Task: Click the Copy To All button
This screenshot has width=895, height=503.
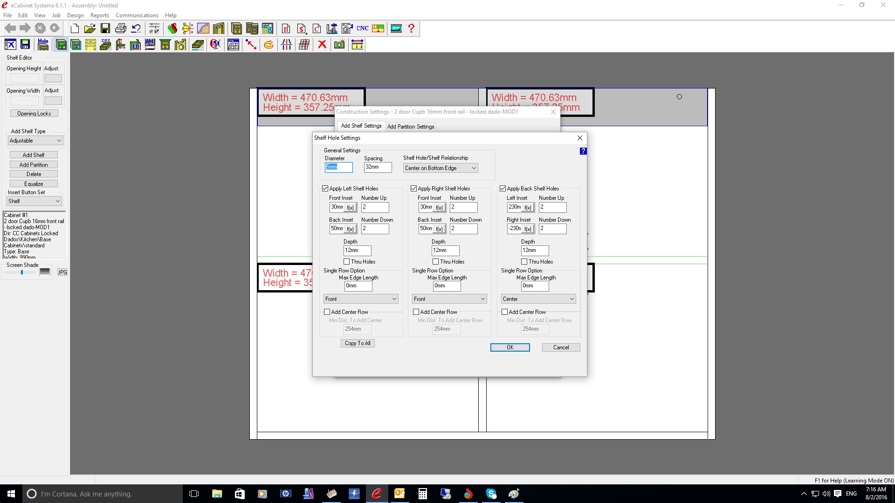Action: coord(358,343)
